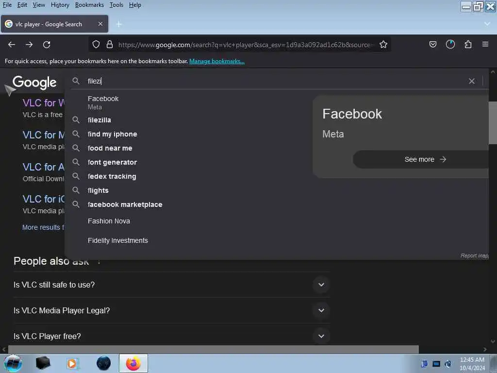Select the 'filezilla' suggestion
This screenshot has height=373, width=497.
click(x=99, y=120)
